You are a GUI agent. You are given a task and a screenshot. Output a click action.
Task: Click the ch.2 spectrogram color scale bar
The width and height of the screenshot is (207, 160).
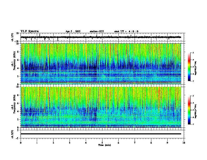pos(189,110)
